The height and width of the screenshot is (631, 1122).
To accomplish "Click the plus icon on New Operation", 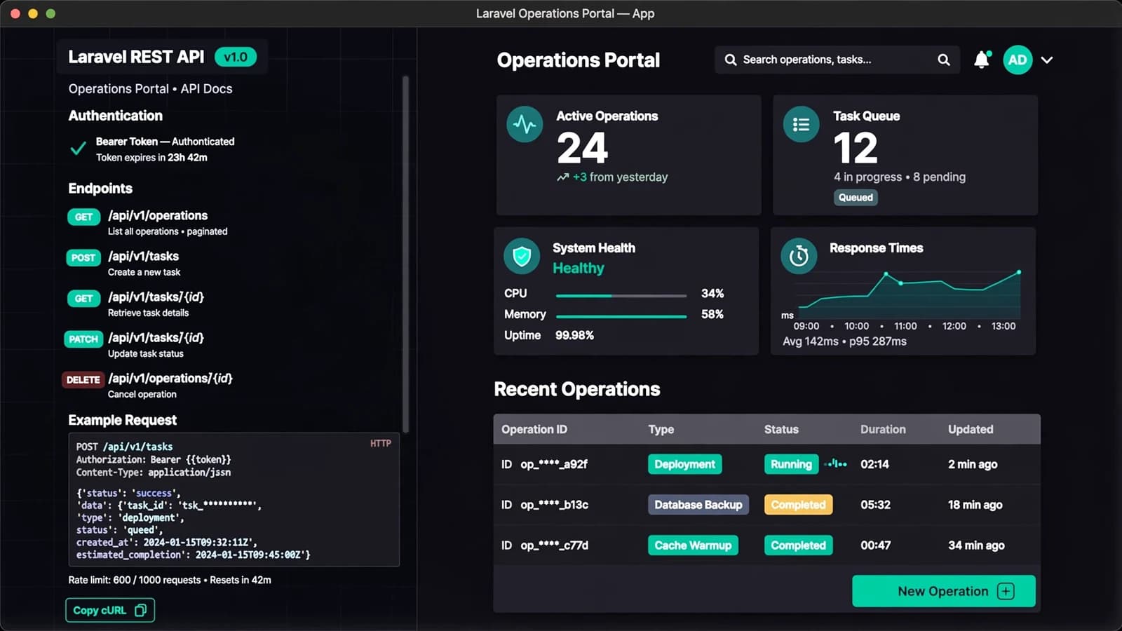I will click(1006, 591).
